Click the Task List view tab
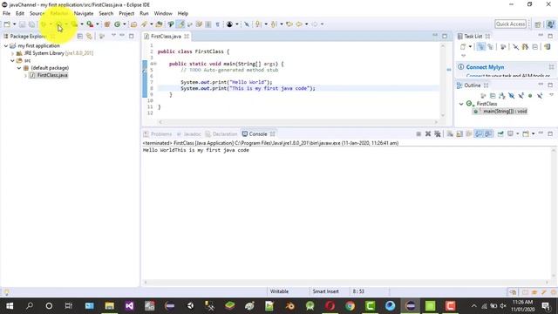Image resolution: width=558 pixels, height=314 pixels. click(473, 37)
